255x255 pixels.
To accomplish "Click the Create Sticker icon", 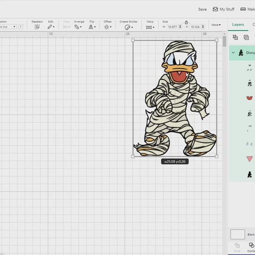I will click(127, 27).
